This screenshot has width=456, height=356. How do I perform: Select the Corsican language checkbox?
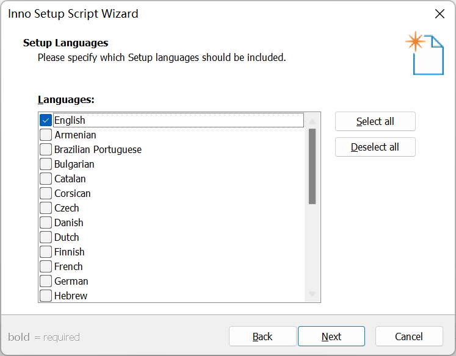pyautogui.click(x=46, y=193)
